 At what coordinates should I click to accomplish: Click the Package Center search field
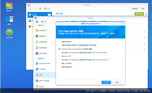pyautogui.click(x=86, y=9)
